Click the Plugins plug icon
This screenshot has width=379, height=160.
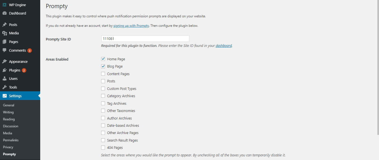coord(4,70)
